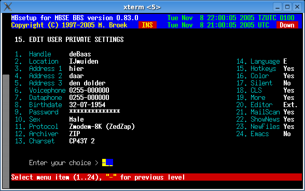Select menu item 5. Address 3
The image size is (305, 191).
click(38, 83)
